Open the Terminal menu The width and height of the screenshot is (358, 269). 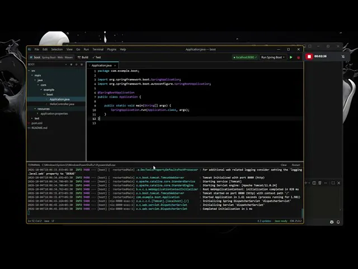98,49
